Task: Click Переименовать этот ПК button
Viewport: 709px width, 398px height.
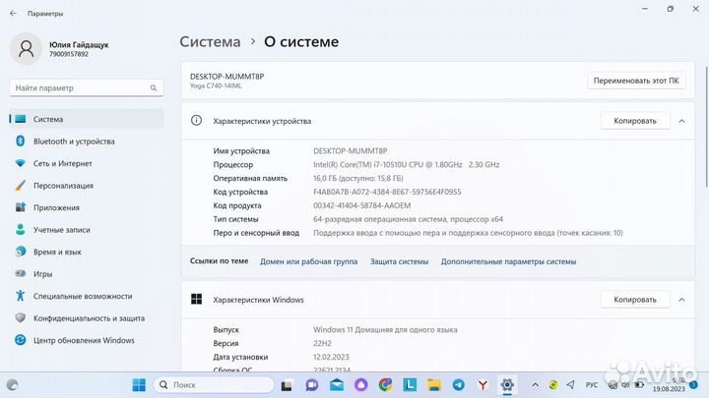Action: (x=636, y=81)
